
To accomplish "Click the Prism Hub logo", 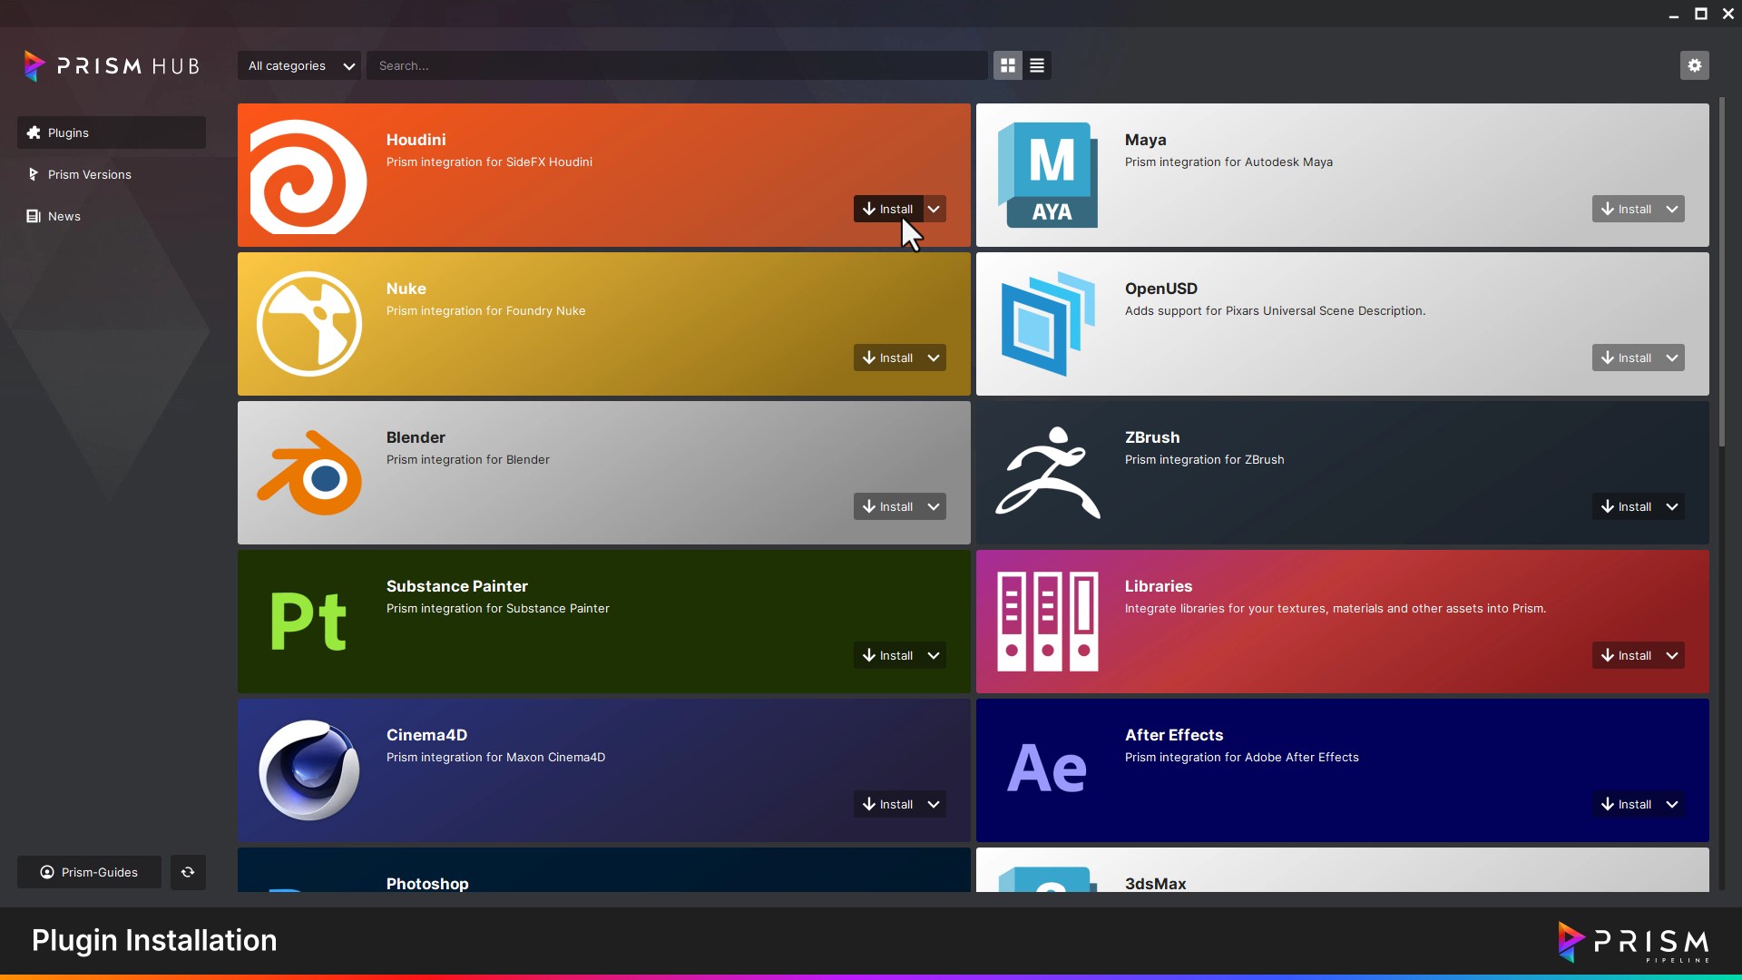I will (112, 65).
